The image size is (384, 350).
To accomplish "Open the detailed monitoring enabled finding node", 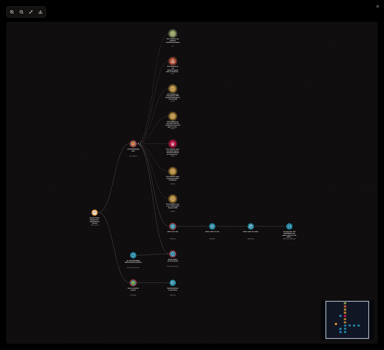I will click(x=173, y=34).
